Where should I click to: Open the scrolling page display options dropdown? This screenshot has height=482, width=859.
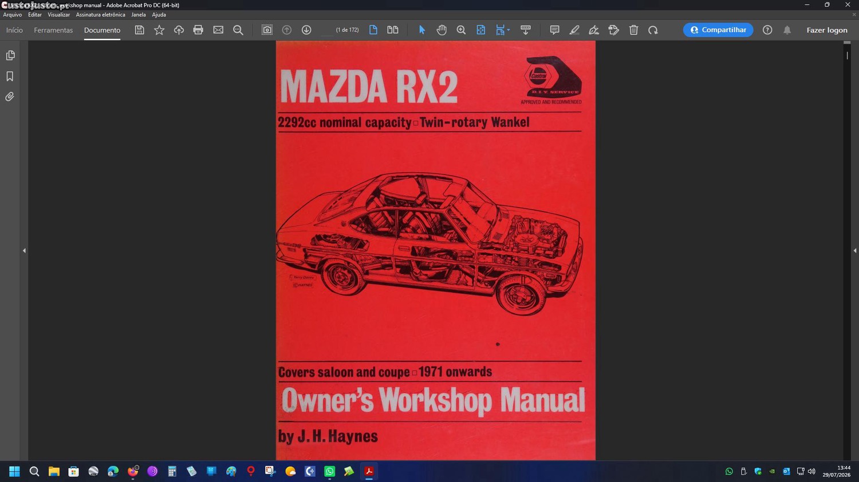(x=502, y=30)
